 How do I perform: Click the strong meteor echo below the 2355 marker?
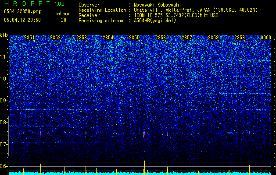coord(144,134)
